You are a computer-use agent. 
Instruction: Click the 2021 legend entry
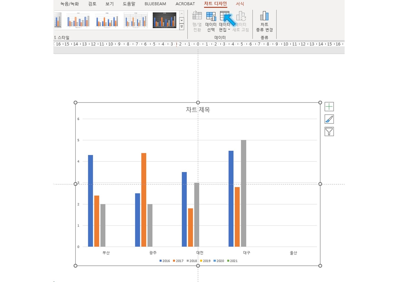(232, 261)
